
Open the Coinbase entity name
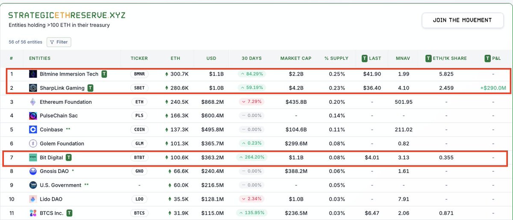click(x=51, y=129)
